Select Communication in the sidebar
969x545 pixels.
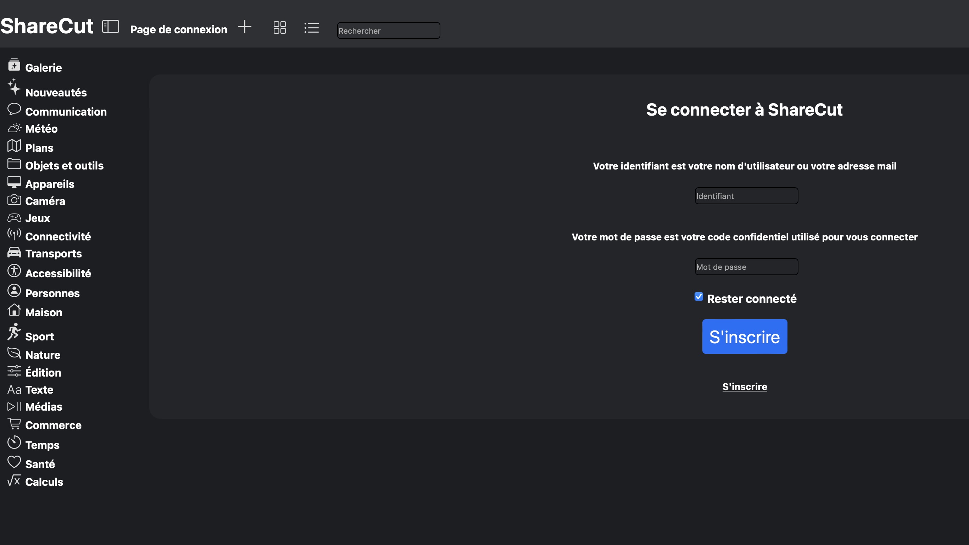[66, 112]
